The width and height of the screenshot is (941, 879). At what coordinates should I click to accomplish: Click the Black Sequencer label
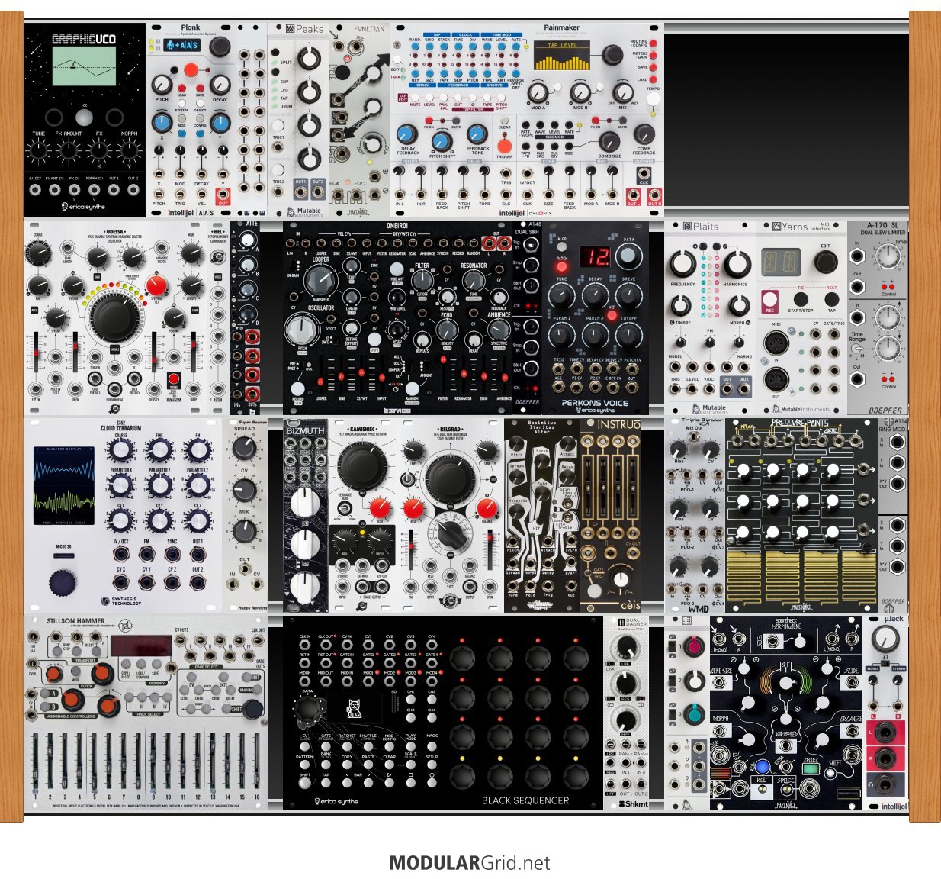click(525, 800)
